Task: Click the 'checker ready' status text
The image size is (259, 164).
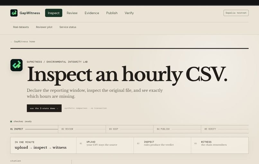Action: click(22, 121)
